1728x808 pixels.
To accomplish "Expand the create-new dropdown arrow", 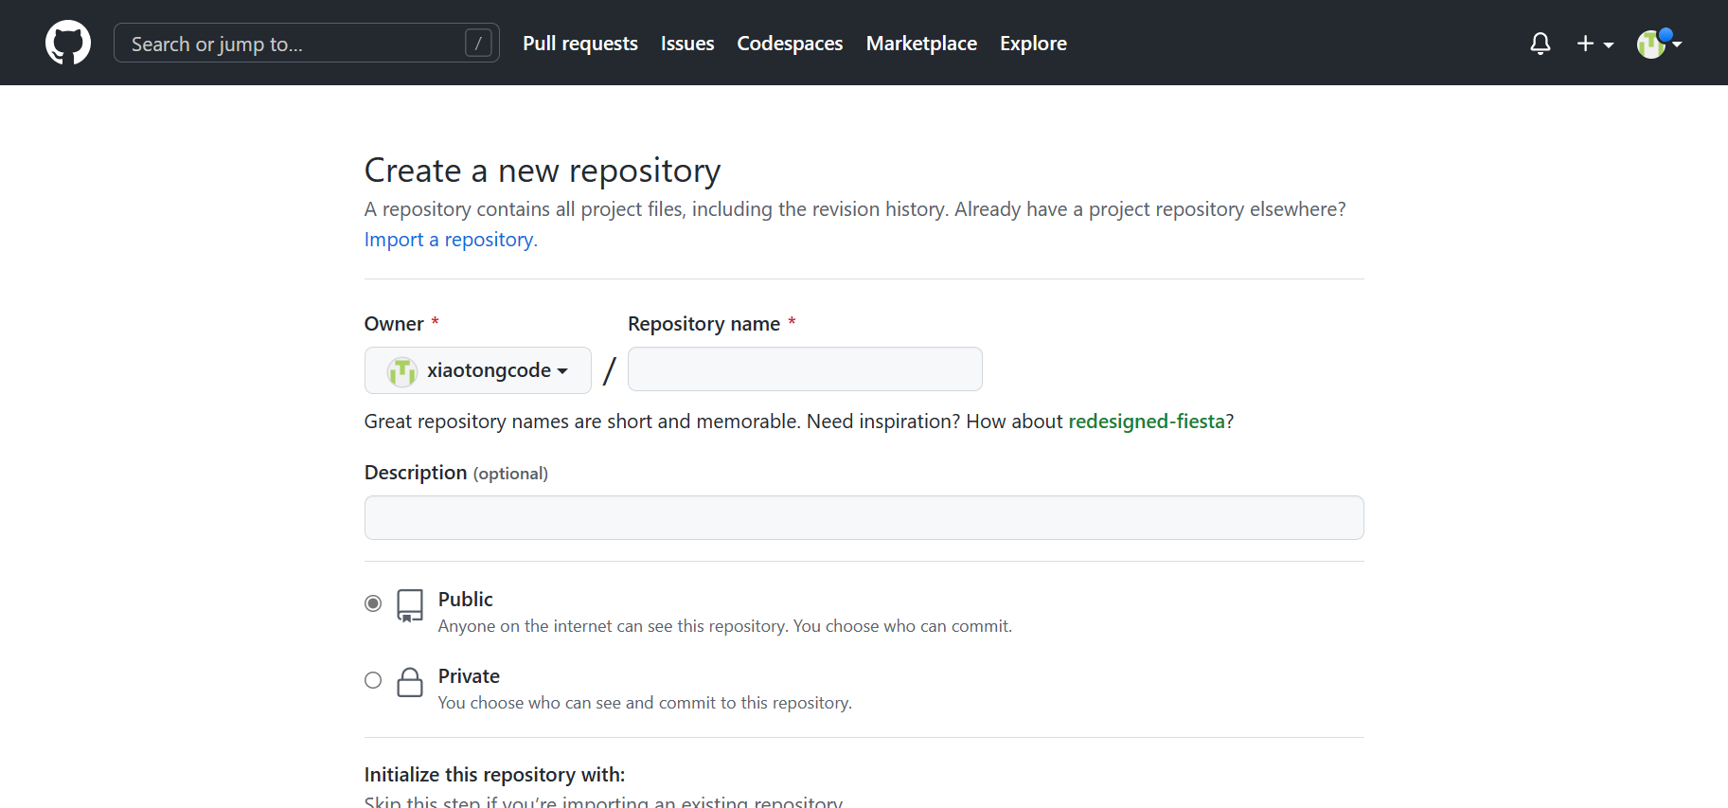I will coord(1609,45).
